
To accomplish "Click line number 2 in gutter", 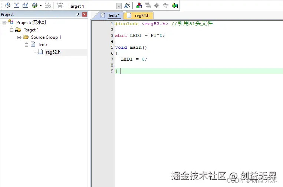I will (112, 30).
